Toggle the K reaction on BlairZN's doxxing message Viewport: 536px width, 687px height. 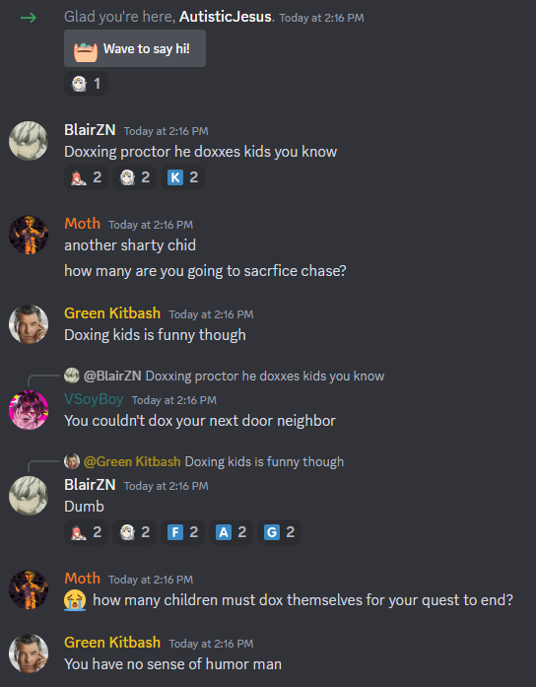coord(182,177)
